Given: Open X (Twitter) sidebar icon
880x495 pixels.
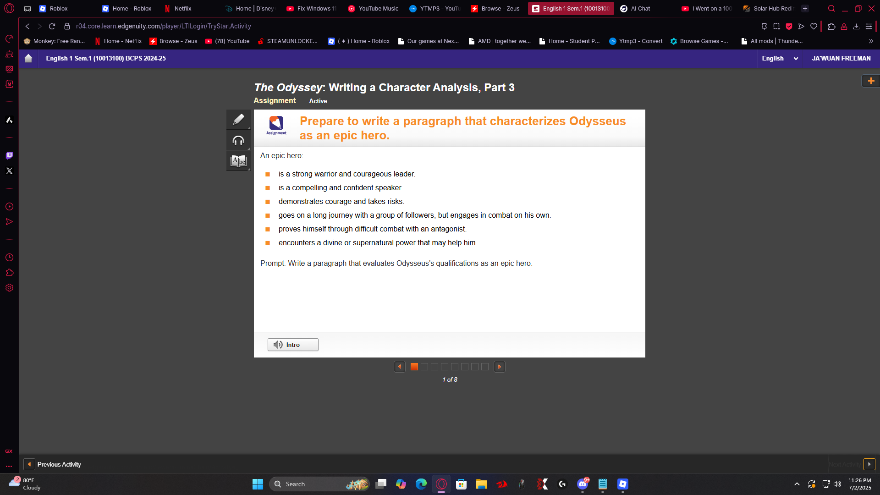Looking at the screenshot, I should (x=9, y=170).
